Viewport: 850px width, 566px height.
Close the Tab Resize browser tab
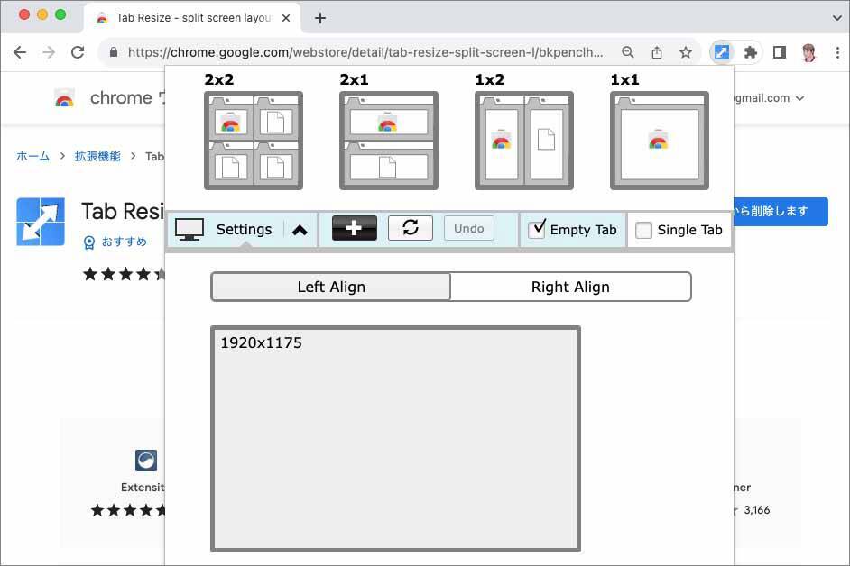286,18
